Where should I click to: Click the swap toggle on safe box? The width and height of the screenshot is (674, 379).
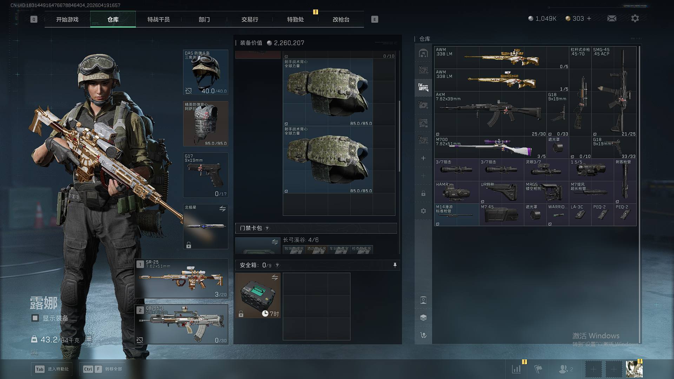point(275,278)
